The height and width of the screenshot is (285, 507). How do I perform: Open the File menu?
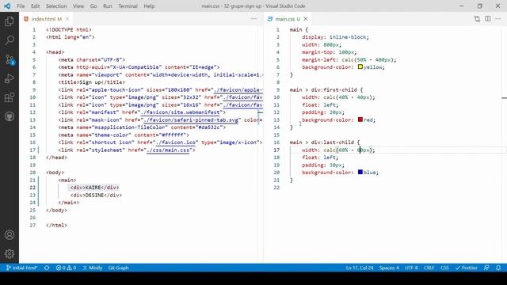click(x=21, y=6)
